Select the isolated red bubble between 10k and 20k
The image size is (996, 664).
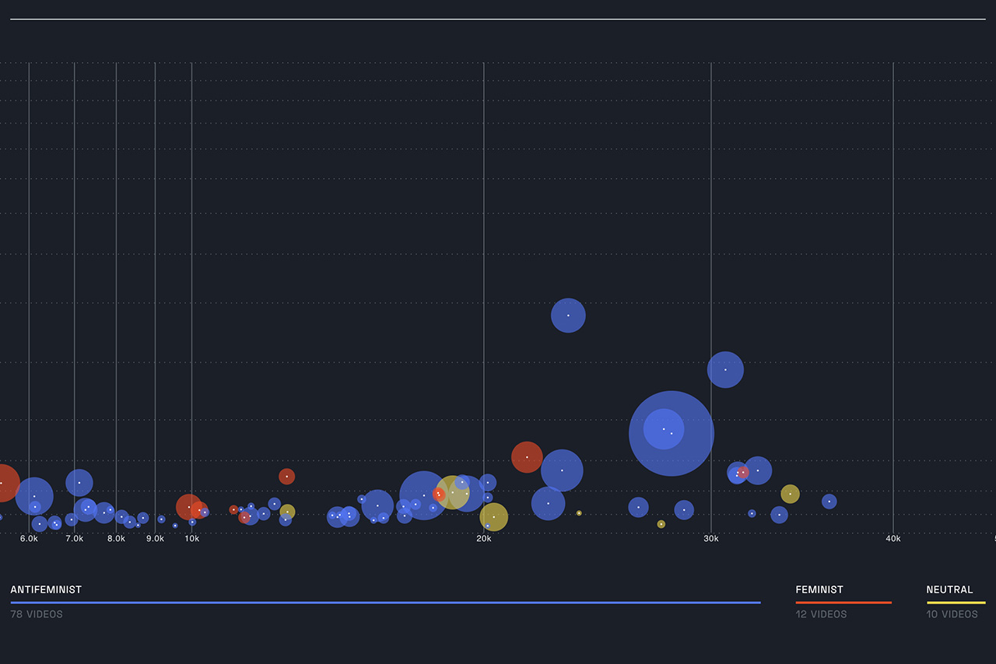(286, 477)
